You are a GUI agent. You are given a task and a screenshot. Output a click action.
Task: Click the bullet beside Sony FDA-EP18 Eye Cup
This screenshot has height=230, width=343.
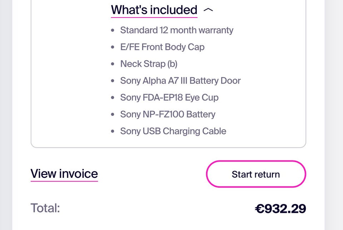[x=113, y=98]
